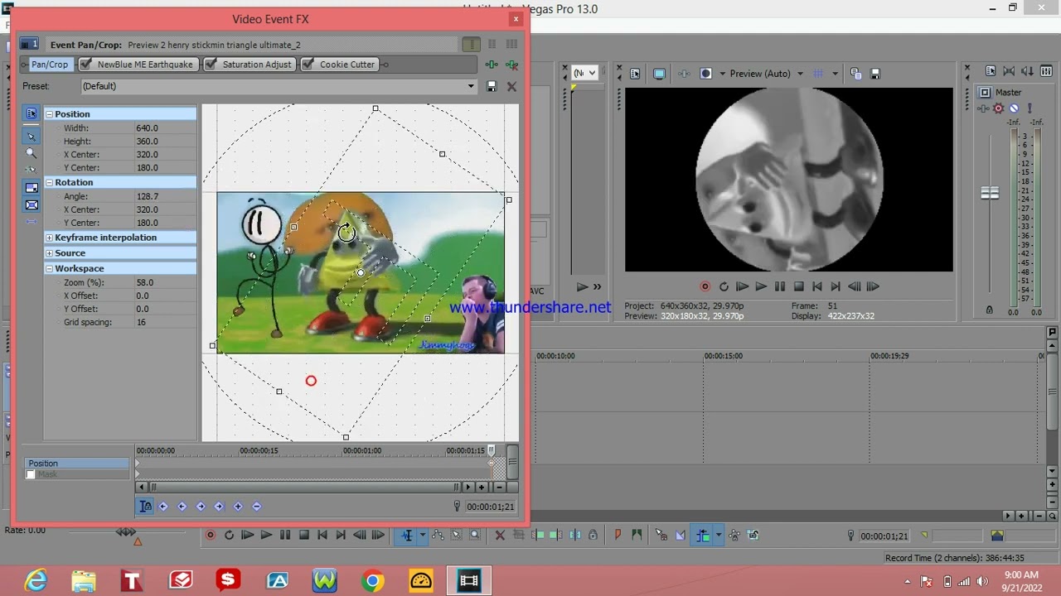Expand the Keyframe interpolation section
The height and width of the screenshot is (596, 1061).
click(49, 238)
